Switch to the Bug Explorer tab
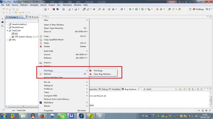The image size is (213, 119). point(130,89)
